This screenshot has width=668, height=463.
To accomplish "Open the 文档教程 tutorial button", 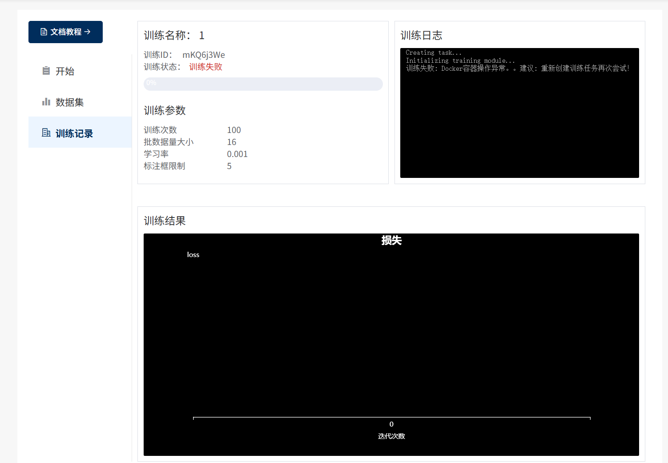I will click(x=65, y=32).
